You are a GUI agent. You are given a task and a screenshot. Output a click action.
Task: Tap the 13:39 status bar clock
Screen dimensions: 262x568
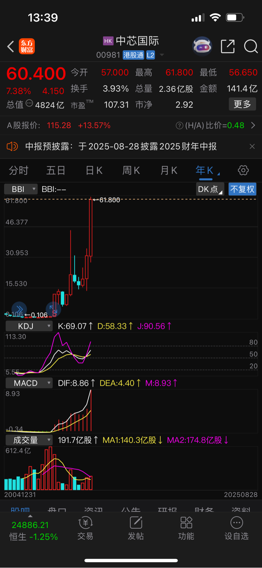tap(43, 17)
